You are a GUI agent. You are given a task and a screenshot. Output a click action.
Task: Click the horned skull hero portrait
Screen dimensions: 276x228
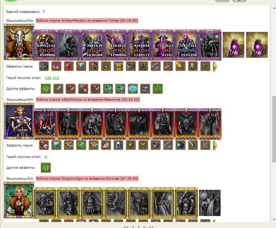(19, 42)
